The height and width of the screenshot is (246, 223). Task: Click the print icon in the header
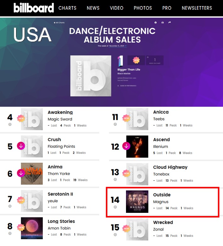pos(163,23)
